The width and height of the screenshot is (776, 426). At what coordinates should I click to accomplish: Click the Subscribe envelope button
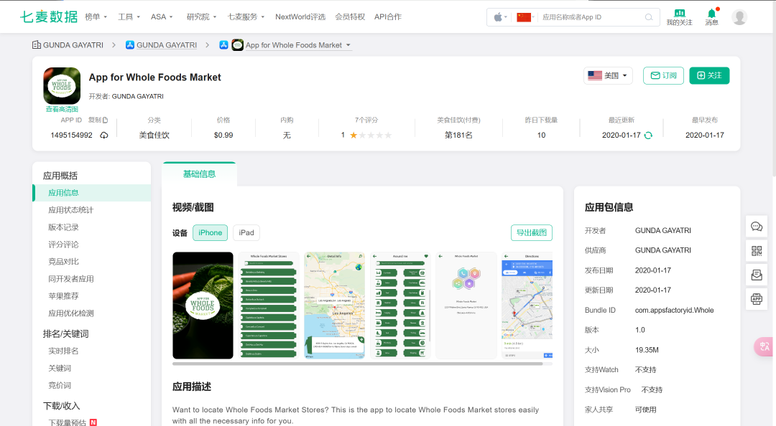point(663,75)
